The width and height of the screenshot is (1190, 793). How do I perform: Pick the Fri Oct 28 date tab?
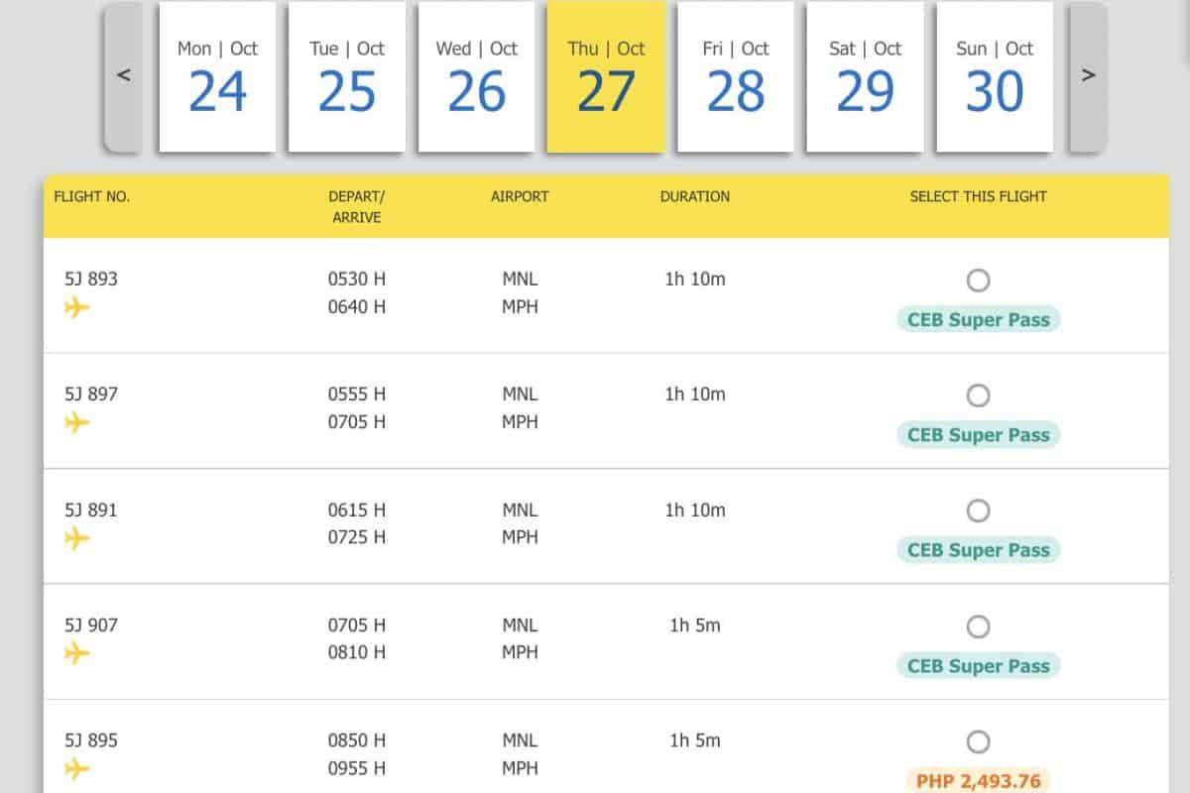coord(736,77)
